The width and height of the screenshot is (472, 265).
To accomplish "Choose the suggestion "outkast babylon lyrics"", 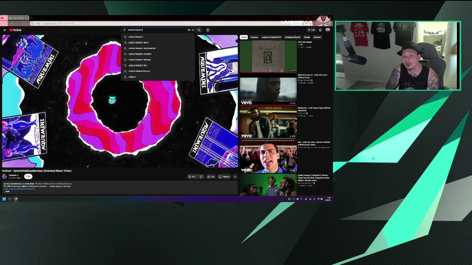I will [158, 42].
